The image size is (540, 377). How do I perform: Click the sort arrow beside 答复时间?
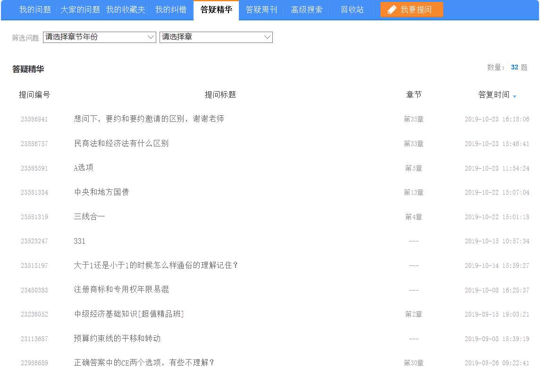coord(515,96)
